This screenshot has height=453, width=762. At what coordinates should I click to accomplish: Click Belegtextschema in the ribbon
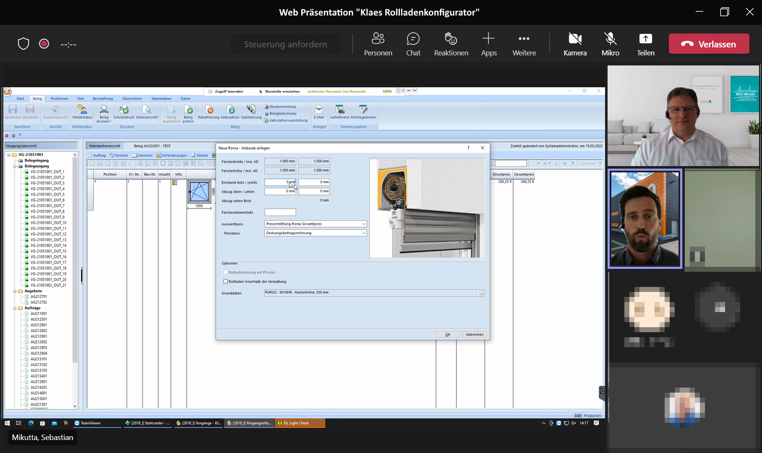pos(280,113)
